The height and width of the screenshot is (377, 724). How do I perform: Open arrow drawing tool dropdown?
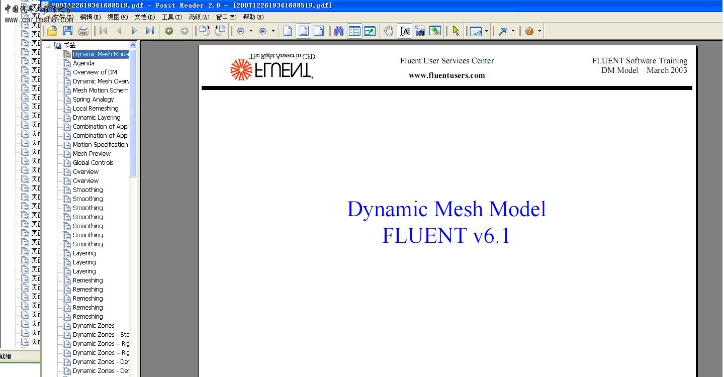tap(513, 31)
